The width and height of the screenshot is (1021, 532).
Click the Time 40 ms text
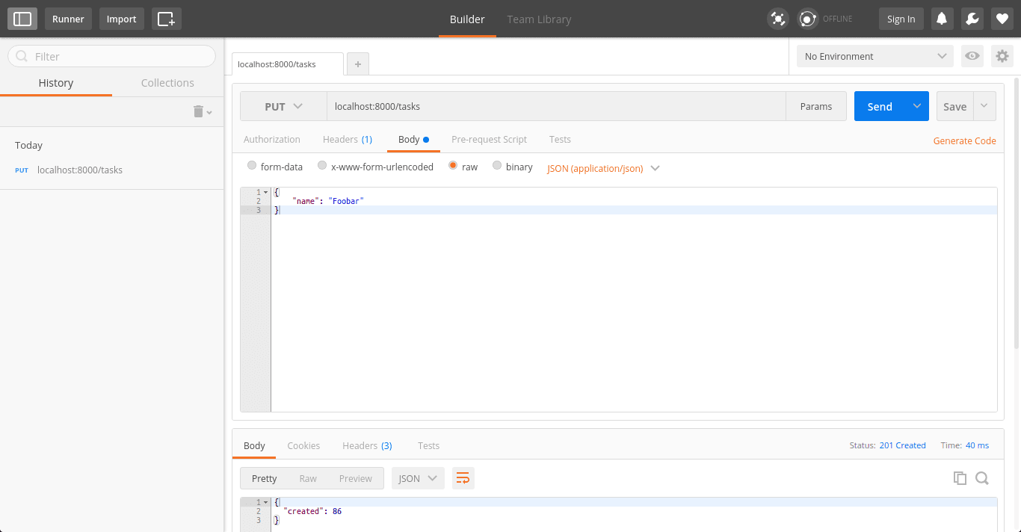965,445
